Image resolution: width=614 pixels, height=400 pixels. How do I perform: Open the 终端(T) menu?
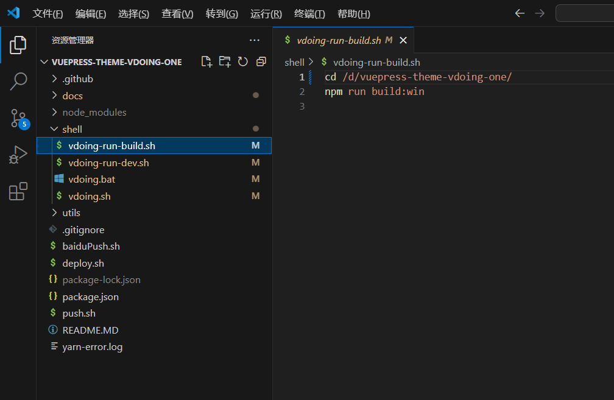pyautogui.click(x=309, y=13)
